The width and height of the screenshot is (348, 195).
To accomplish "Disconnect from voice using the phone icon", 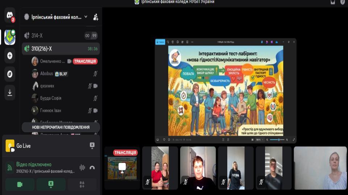I will pos(92,168).
